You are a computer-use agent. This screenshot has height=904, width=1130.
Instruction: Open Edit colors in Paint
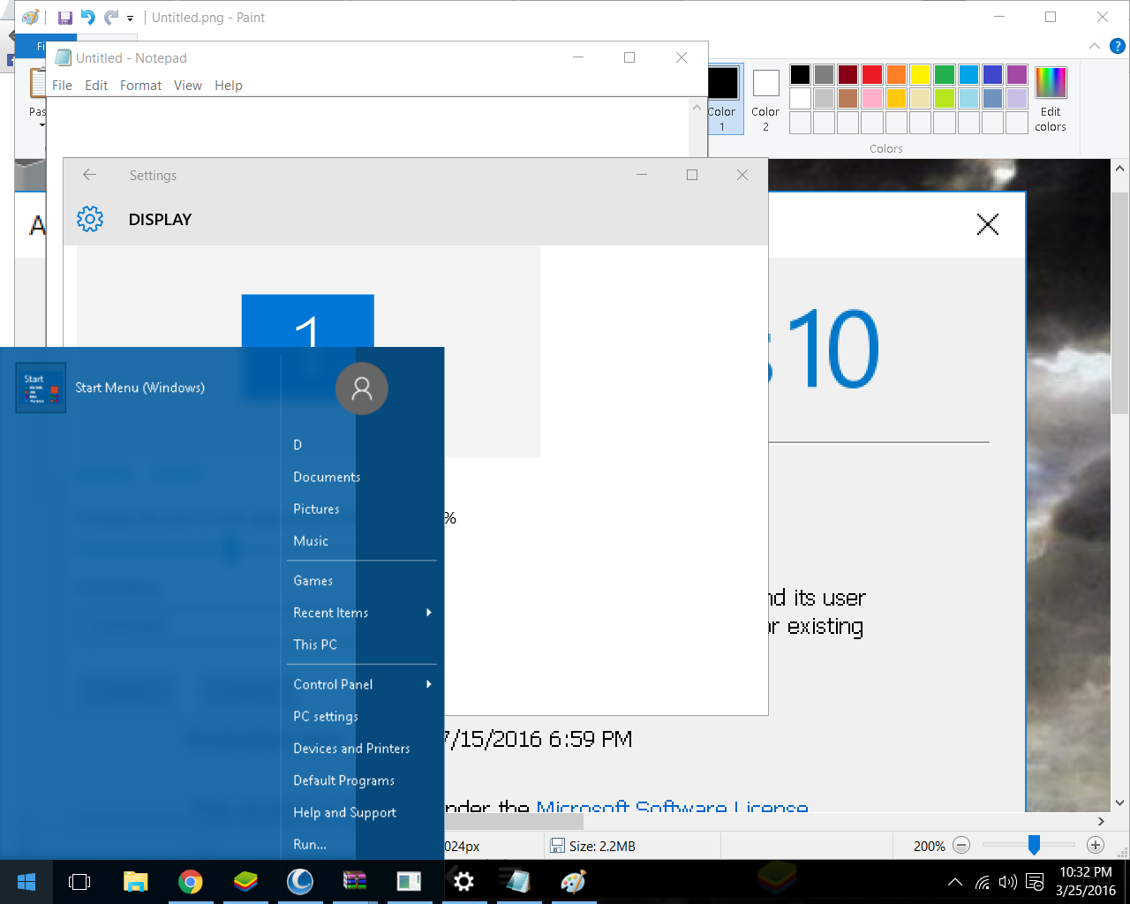coord(1051,99)
